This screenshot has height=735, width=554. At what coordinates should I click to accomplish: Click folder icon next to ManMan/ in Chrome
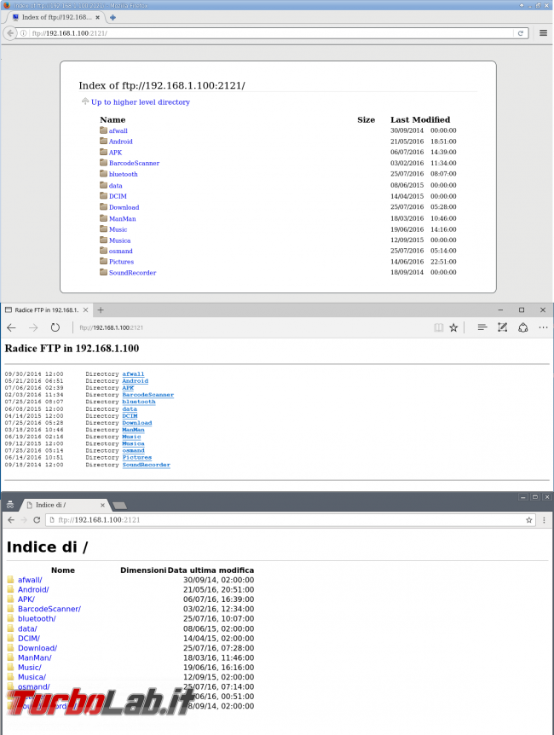(11, 657)
